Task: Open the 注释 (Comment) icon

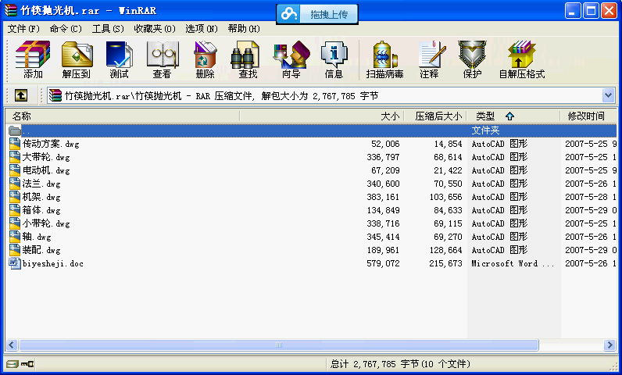Action: coord(431,55)
